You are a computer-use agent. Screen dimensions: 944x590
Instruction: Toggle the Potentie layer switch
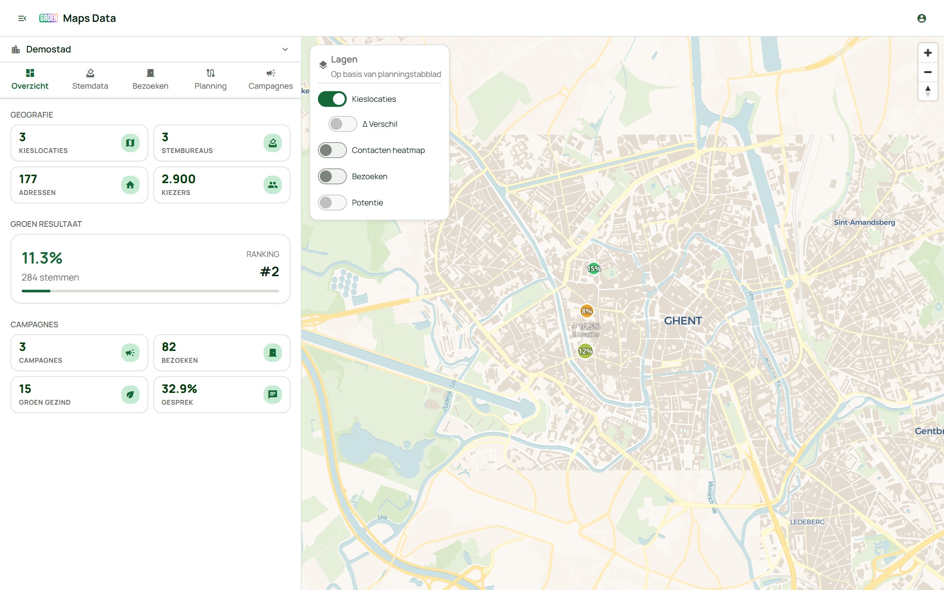tap(332, 203)
